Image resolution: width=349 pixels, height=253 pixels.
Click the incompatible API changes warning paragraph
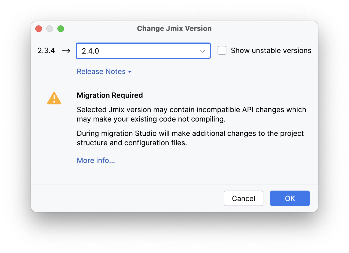(x=191, y=114)
